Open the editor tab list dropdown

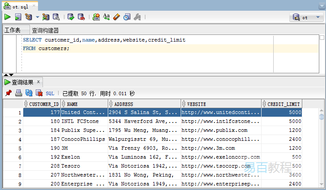pos(322,6)
